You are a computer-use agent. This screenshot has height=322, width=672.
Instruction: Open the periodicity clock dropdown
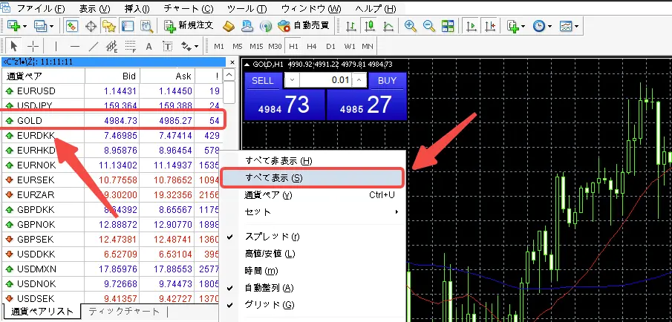(x=542, y=27)
